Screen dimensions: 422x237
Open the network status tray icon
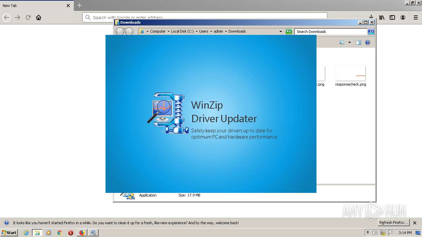coord(383,233)
